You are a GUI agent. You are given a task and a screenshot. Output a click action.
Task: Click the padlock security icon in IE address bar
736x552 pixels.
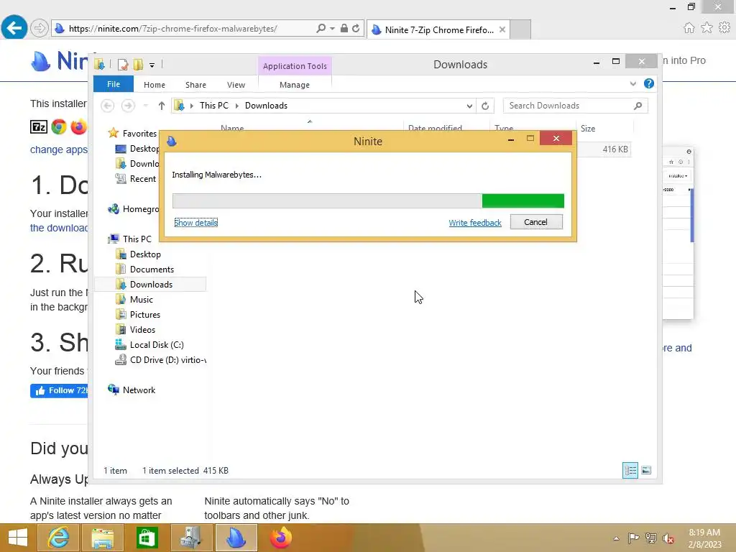(x=344, y=28)
